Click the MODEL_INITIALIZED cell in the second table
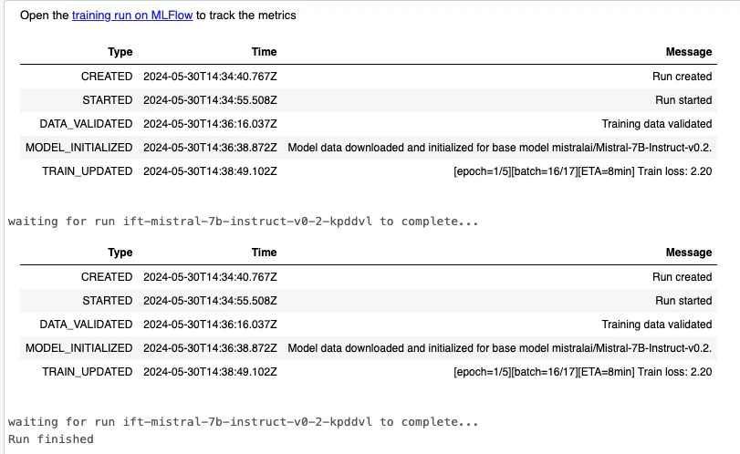This screenshot has width=740, height=454. pyautogui.click(x=78, y=348)
